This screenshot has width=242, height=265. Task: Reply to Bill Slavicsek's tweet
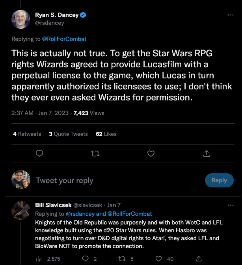[84, 259]
